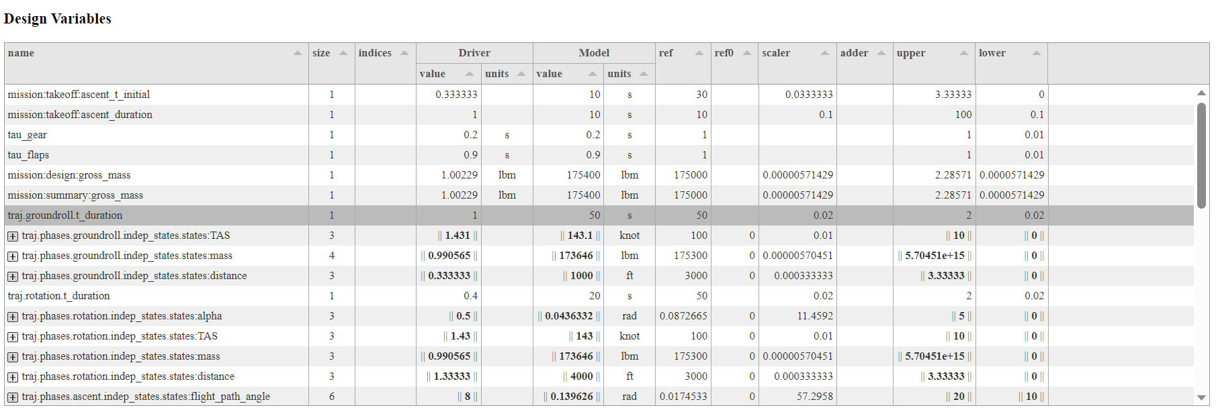Select mission:takeoff:ascent_duration row name

point(80,115)
